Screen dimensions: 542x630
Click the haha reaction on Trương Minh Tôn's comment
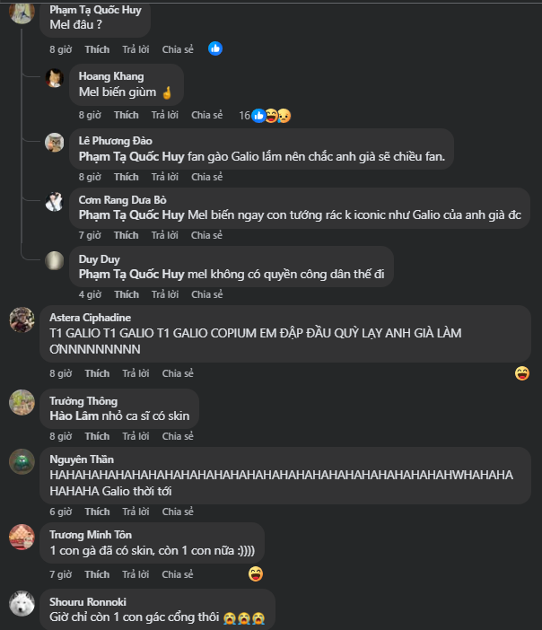(x=256, y=574)
